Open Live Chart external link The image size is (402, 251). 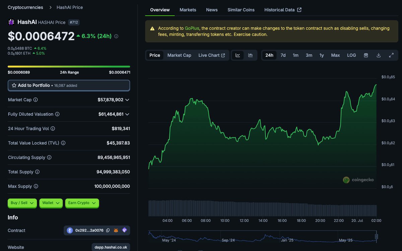(x=212, y=55)
